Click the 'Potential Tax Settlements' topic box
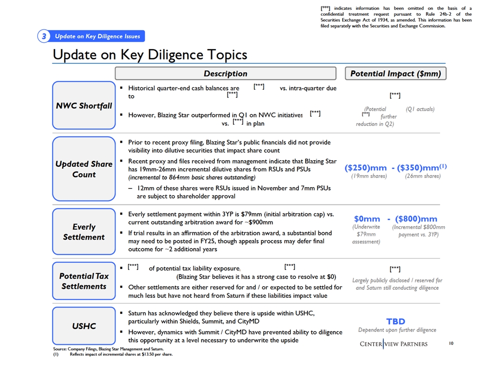This screenshot has height=379, width=490. click(x=84, y=281)
